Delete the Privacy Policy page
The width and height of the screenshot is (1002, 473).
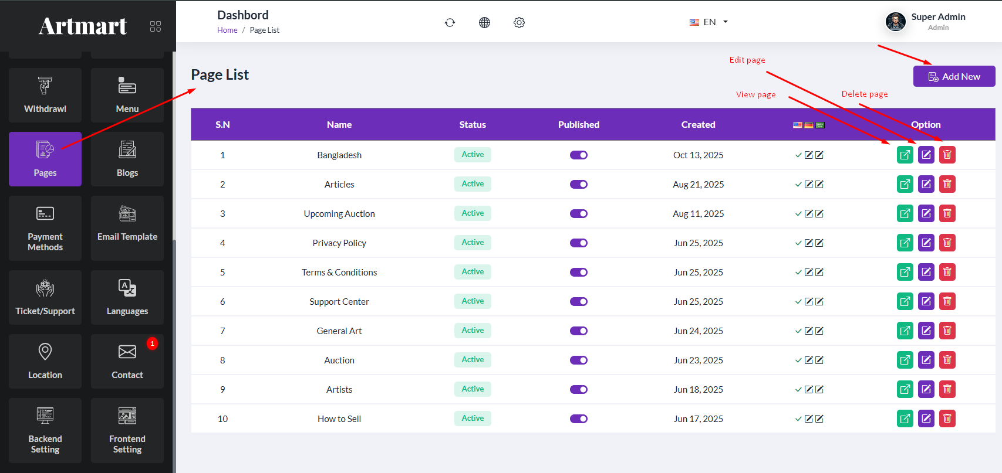click(947, 243)
